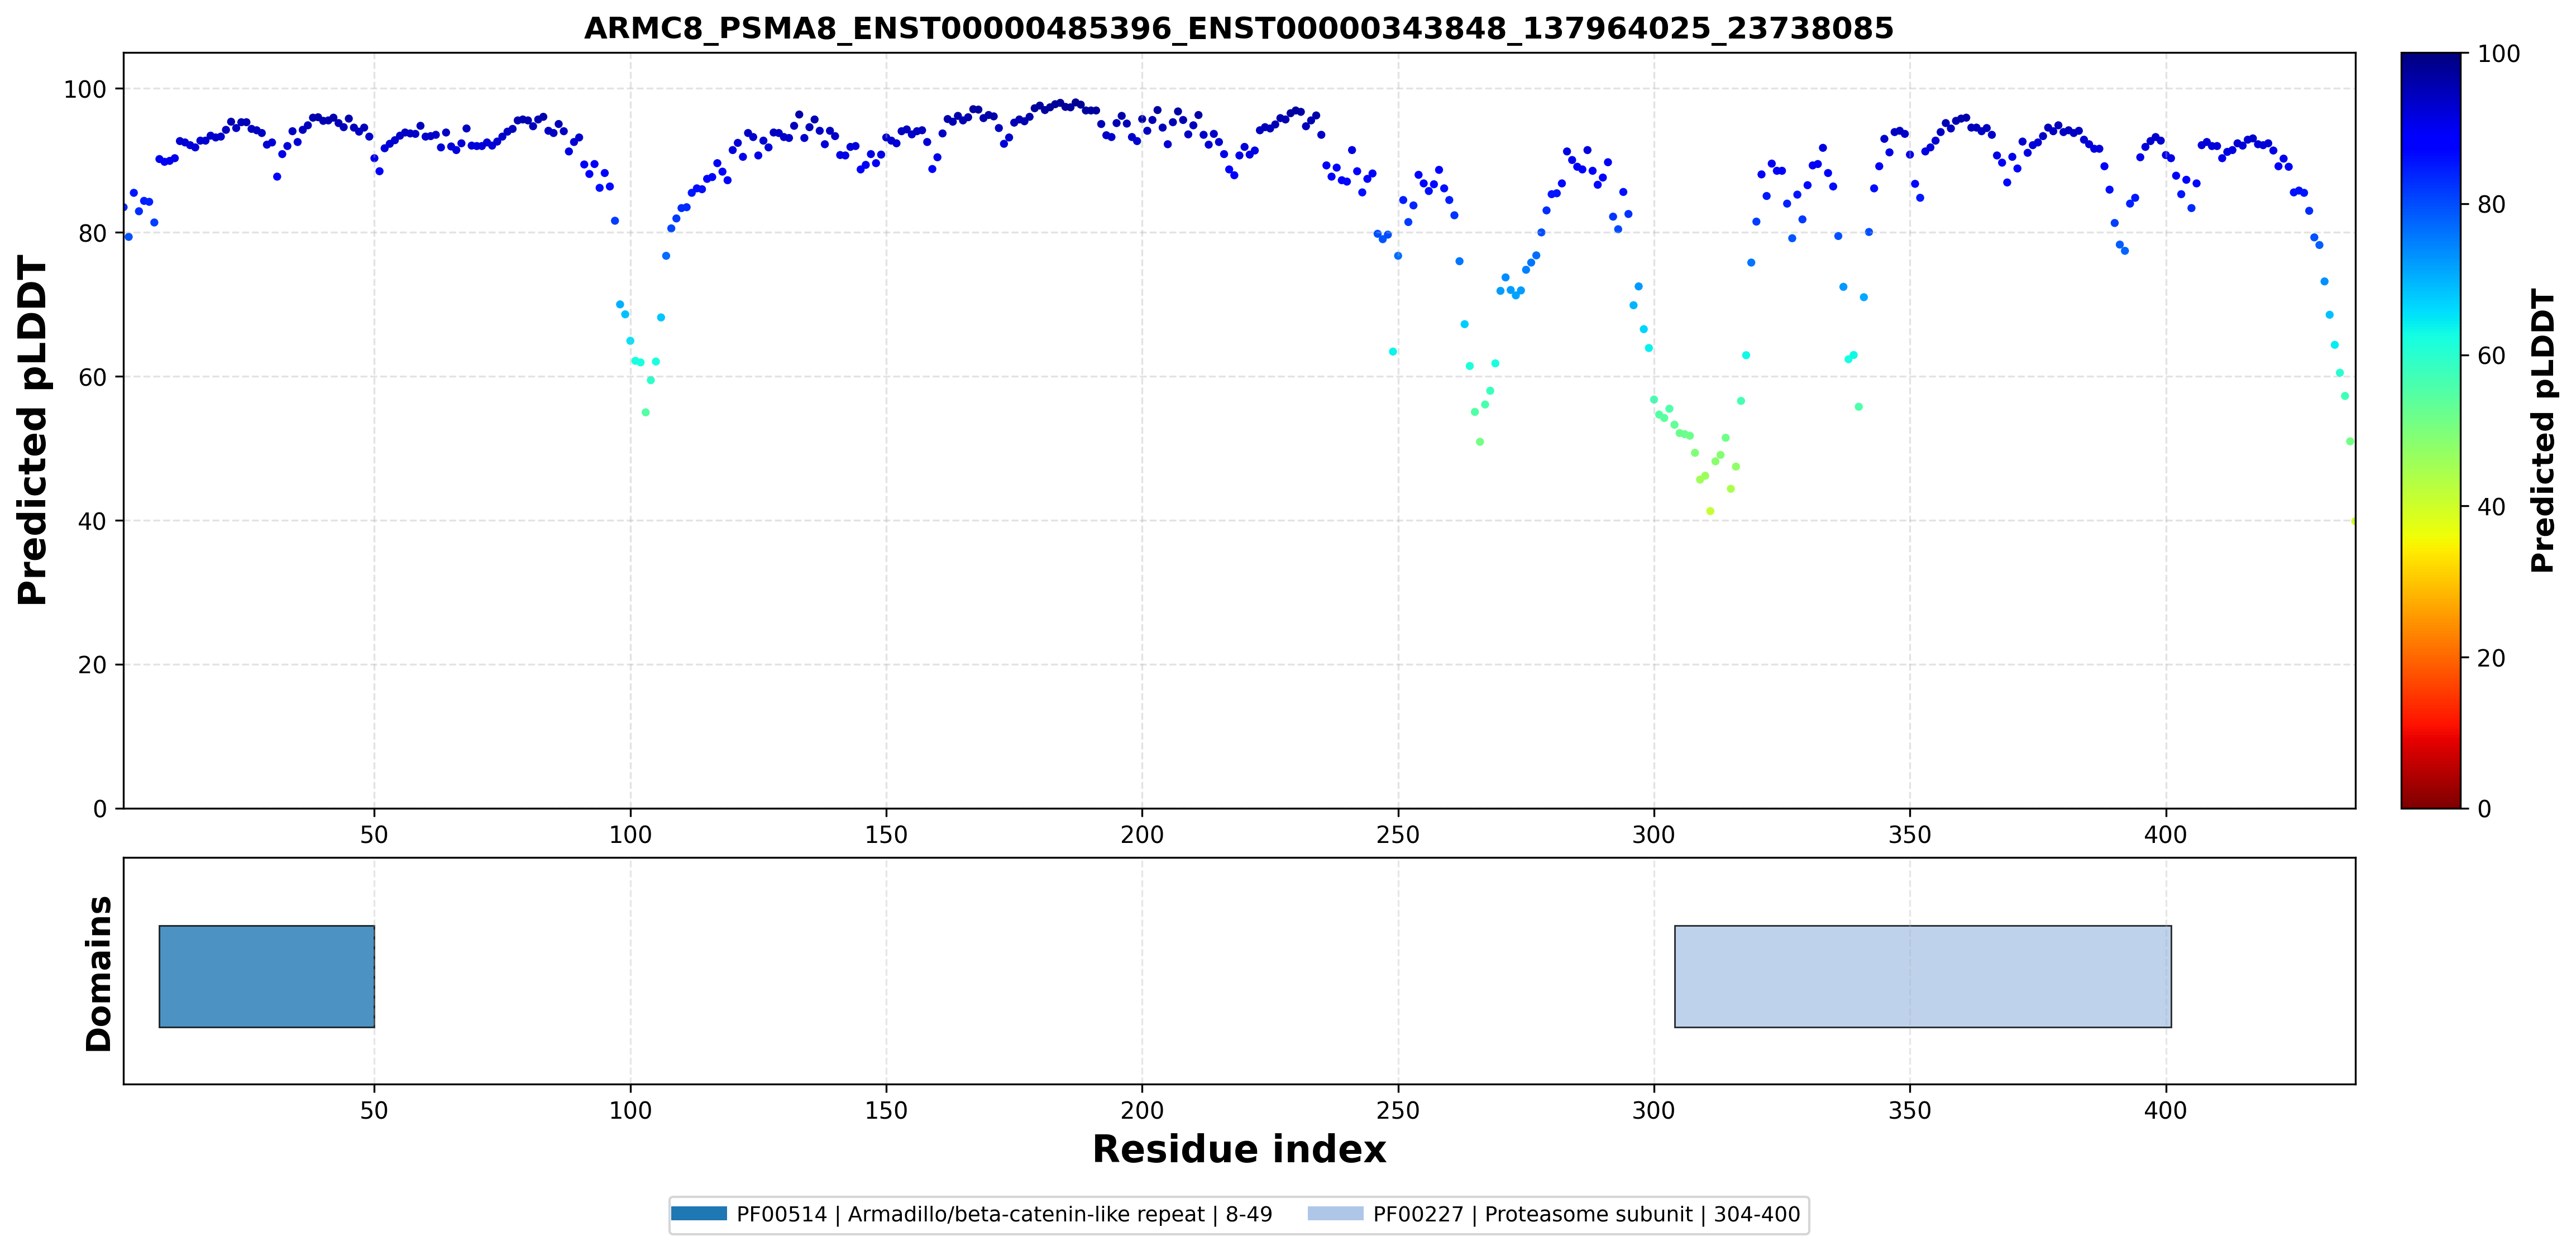Click the colorbar at the yellow 40 level
This screenshot has width=2576, height=1251.
2430,506
